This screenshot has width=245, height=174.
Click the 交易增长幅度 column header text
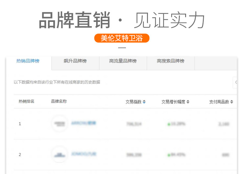tap(173, 102)
